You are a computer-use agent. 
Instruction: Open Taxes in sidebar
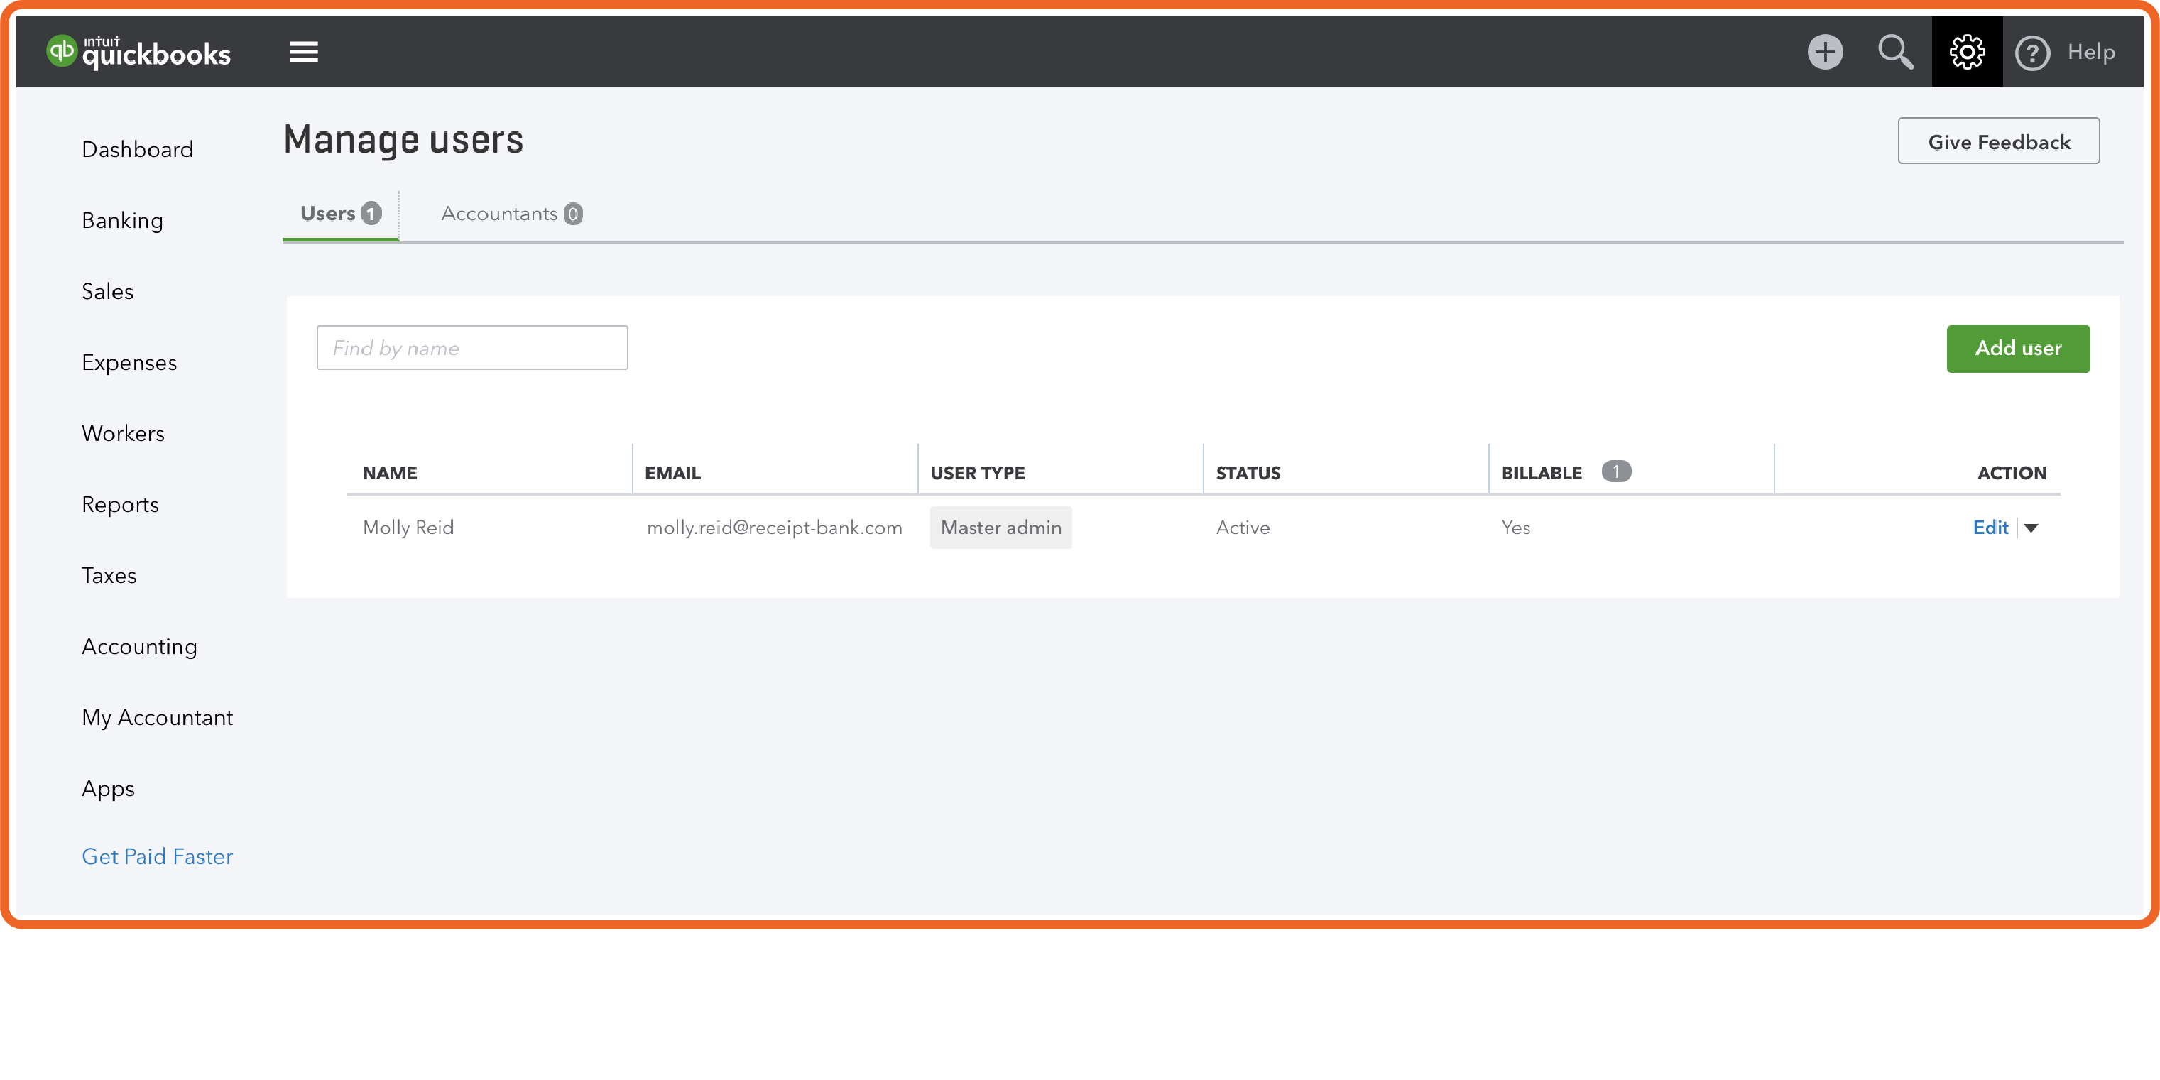tap(109, 575)
